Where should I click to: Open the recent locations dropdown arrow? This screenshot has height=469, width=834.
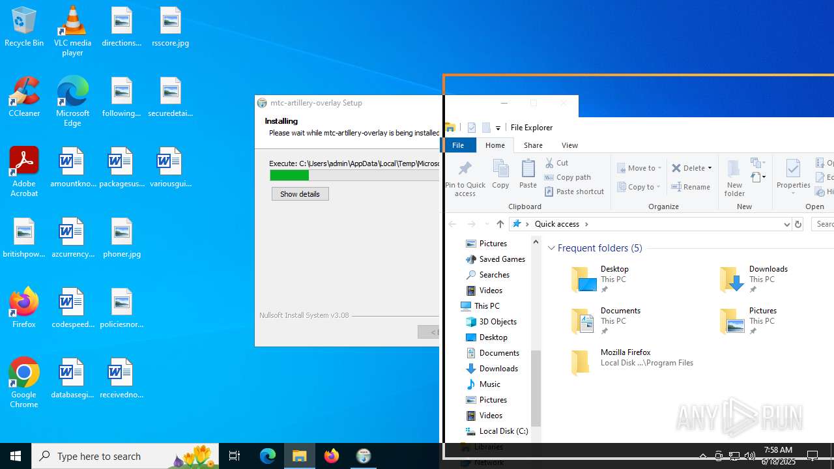(486, 224)
